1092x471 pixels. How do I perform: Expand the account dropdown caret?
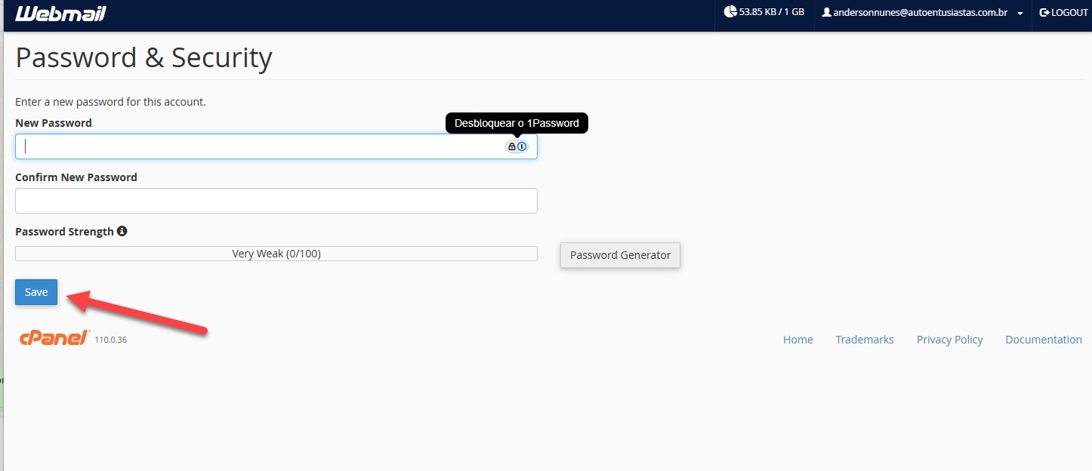1020,14
